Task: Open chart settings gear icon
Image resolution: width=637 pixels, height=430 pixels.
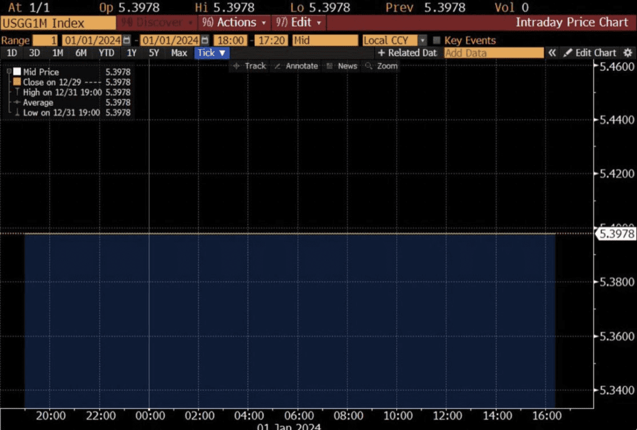Action: [x=627, y=53]
